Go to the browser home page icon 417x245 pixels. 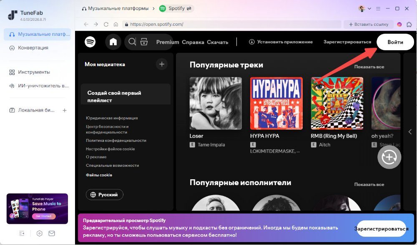point(116,25)
